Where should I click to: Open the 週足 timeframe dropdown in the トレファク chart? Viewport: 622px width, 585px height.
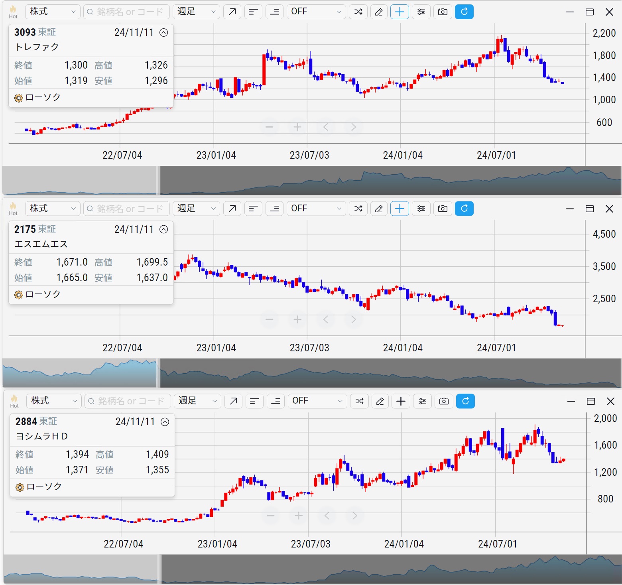(x=196, y=12)
